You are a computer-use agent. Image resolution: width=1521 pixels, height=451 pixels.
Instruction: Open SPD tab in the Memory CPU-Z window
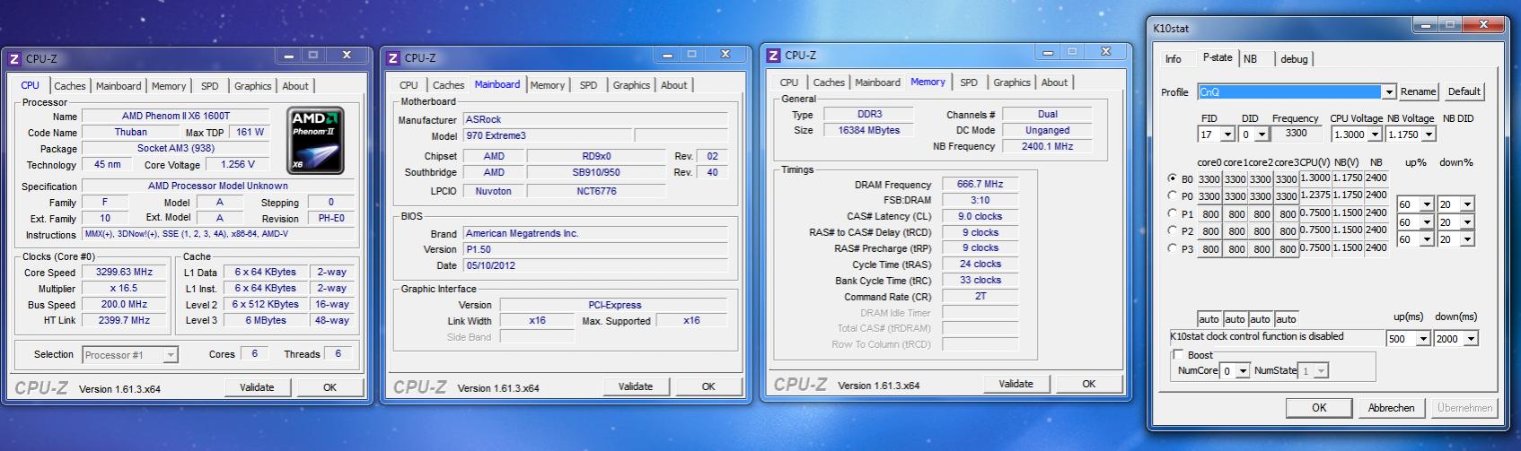(x=969, y=82)
